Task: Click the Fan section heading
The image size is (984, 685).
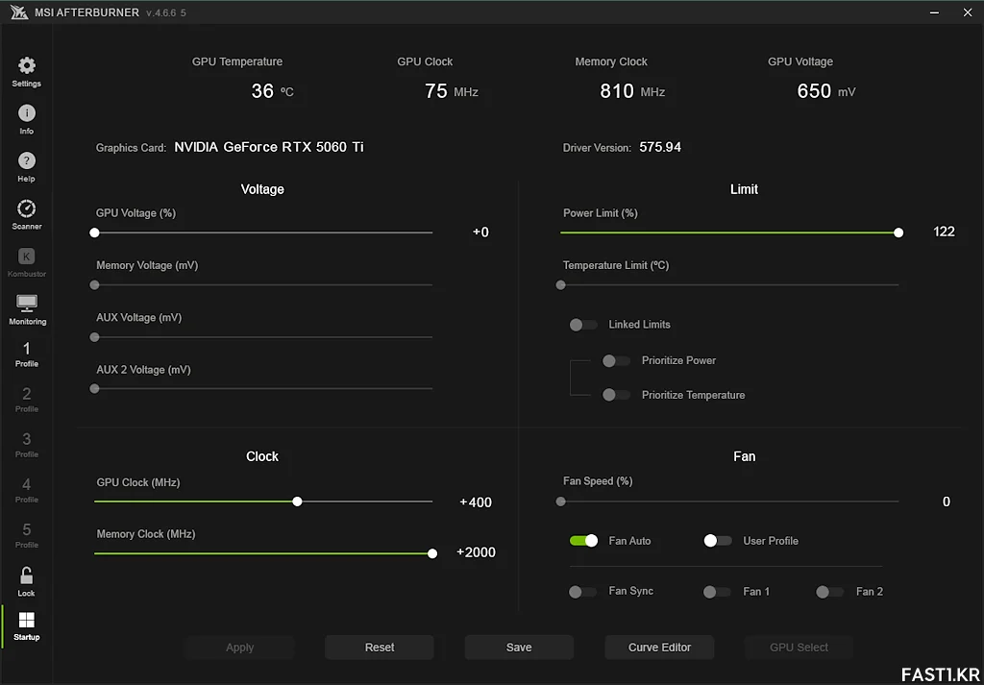Action: pos(745,456)
